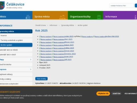The height and width of the screenshot is (103, 137).
Task: Open the first file icon for Leden 2025
Action: point(45,37)
